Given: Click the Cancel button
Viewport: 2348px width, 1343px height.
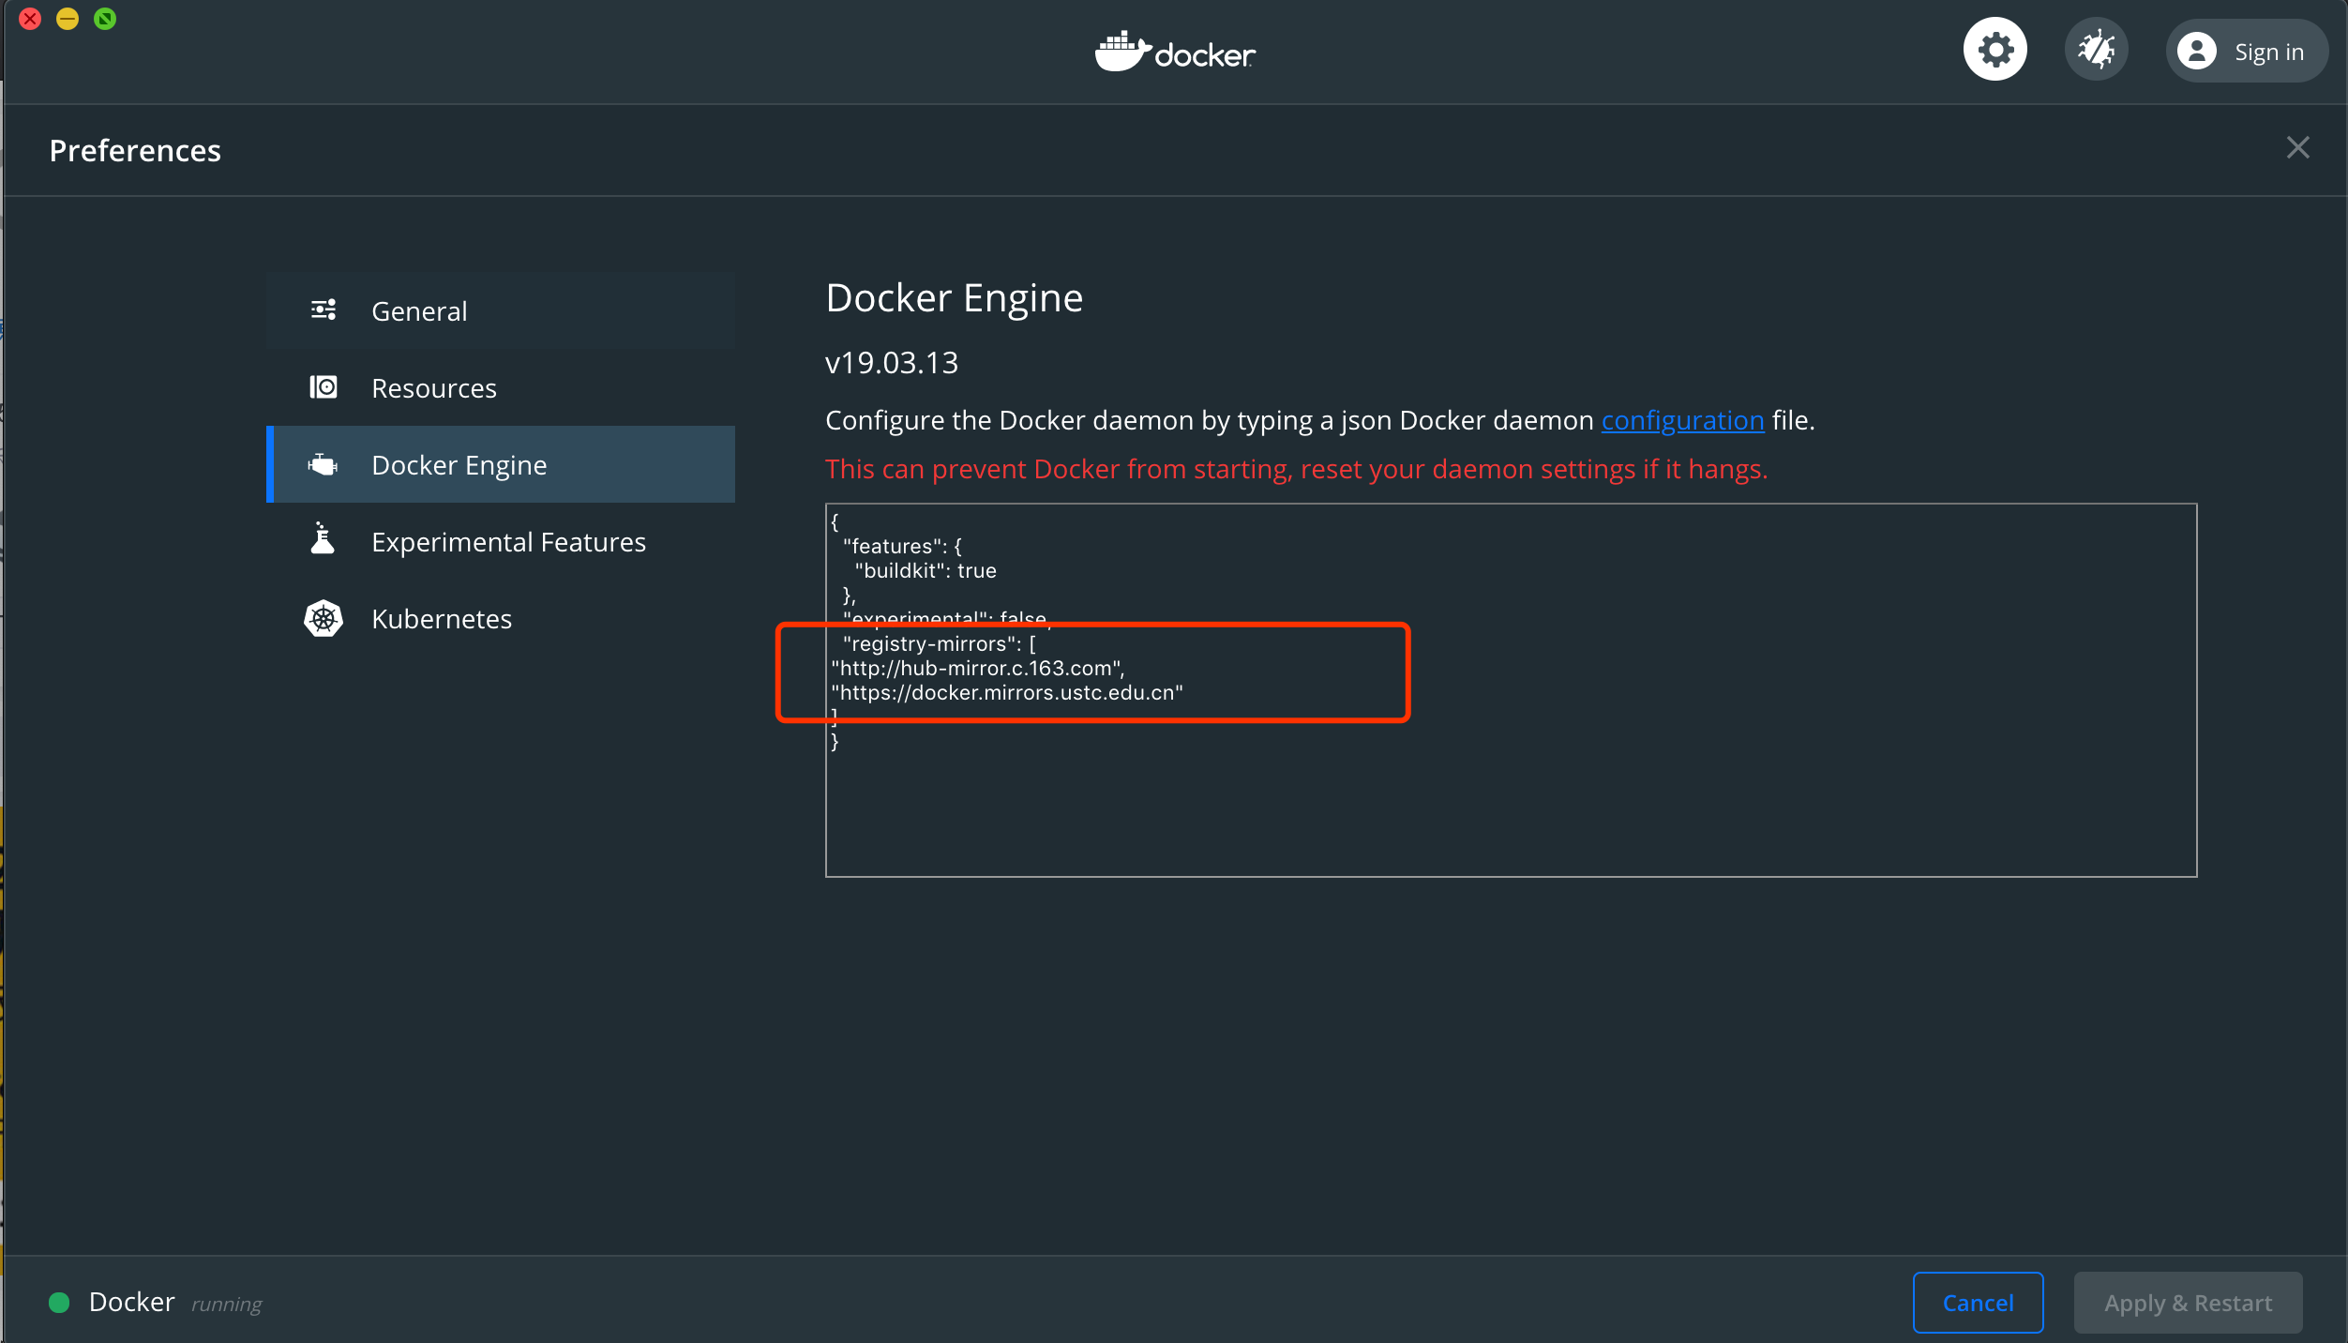Looking at the screenshot, I should [x=1978, y=1302].
